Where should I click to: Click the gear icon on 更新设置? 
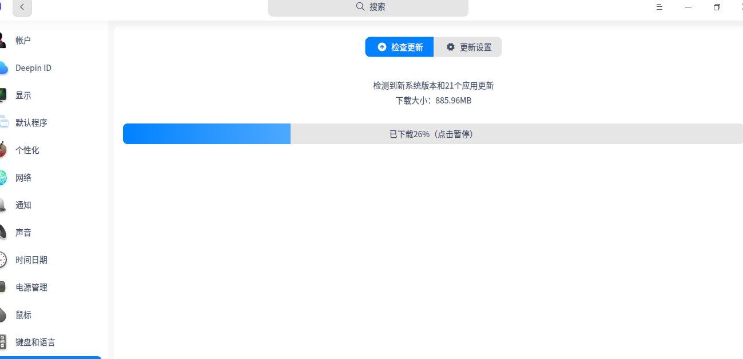[451, 47]
